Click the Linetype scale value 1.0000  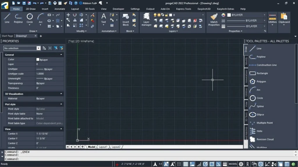click(40, 74)
